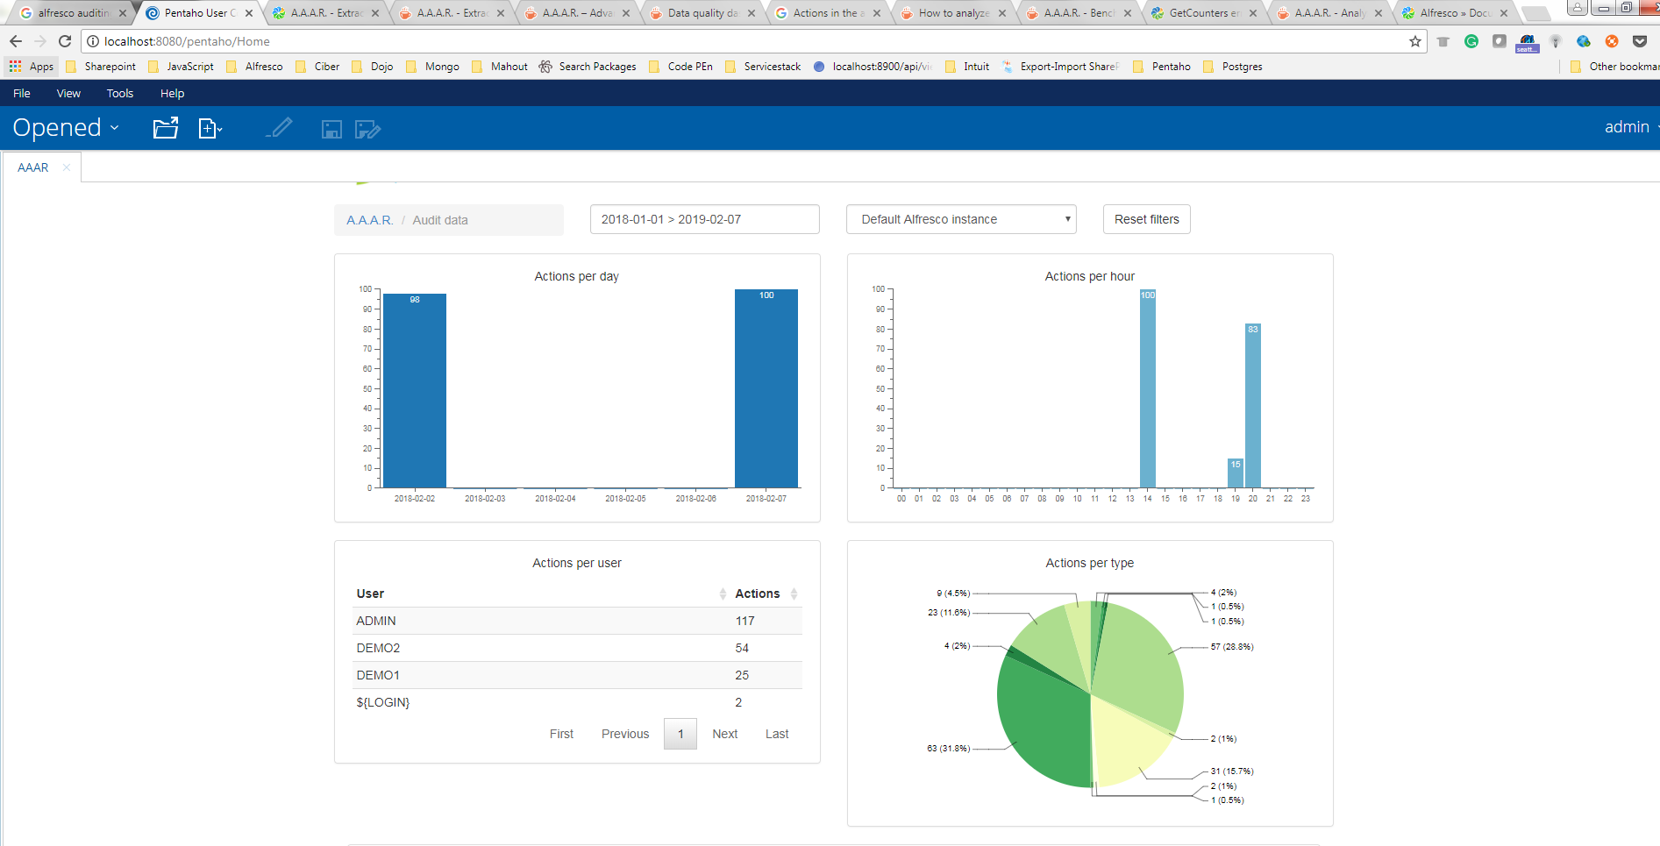
Task: Switch to the AAAR tab
Action: pos(33,167)
